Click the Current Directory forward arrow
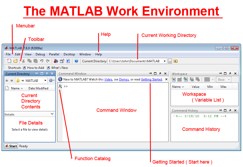Viewport: 243px width, 167px height. 12,81
